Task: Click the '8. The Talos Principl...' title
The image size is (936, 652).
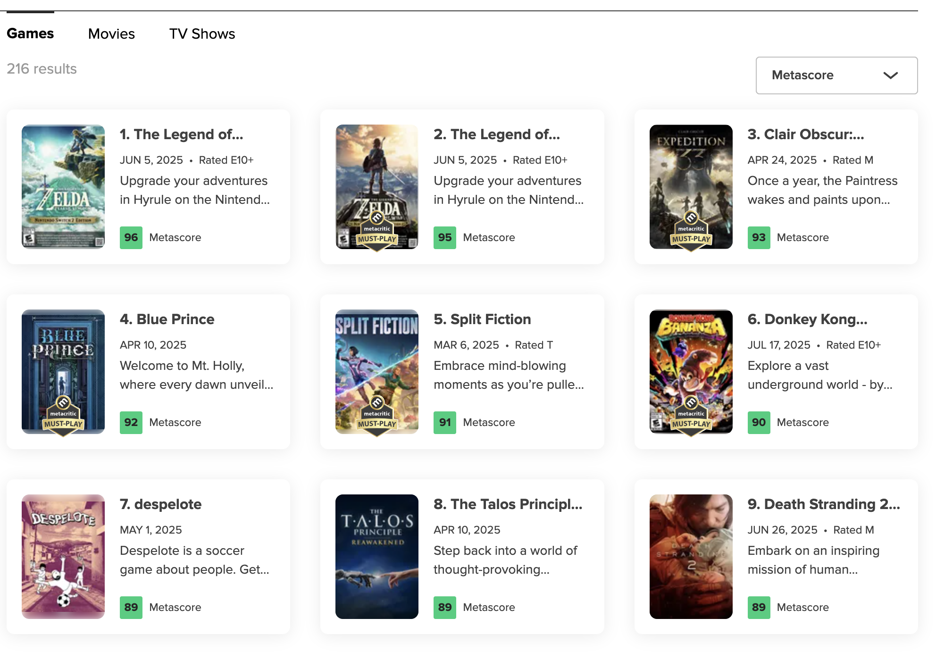Action: coord(508,504)
